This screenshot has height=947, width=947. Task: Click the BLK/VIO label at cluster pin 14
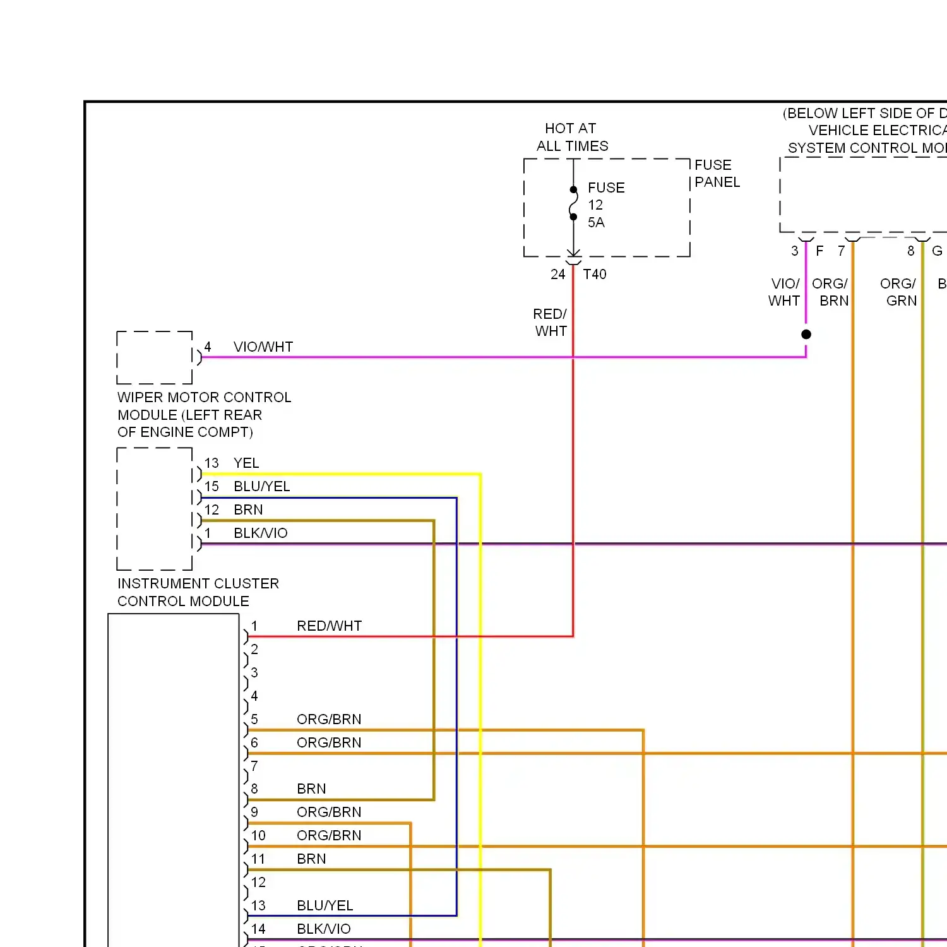tap(324, 929)
